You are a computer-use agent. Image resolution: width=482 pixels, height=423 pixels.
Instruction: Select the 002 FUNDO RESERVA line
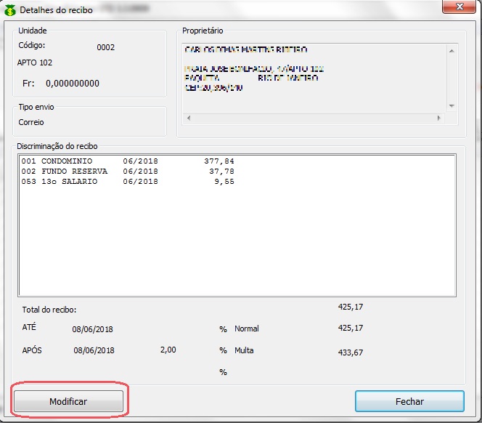128,172
